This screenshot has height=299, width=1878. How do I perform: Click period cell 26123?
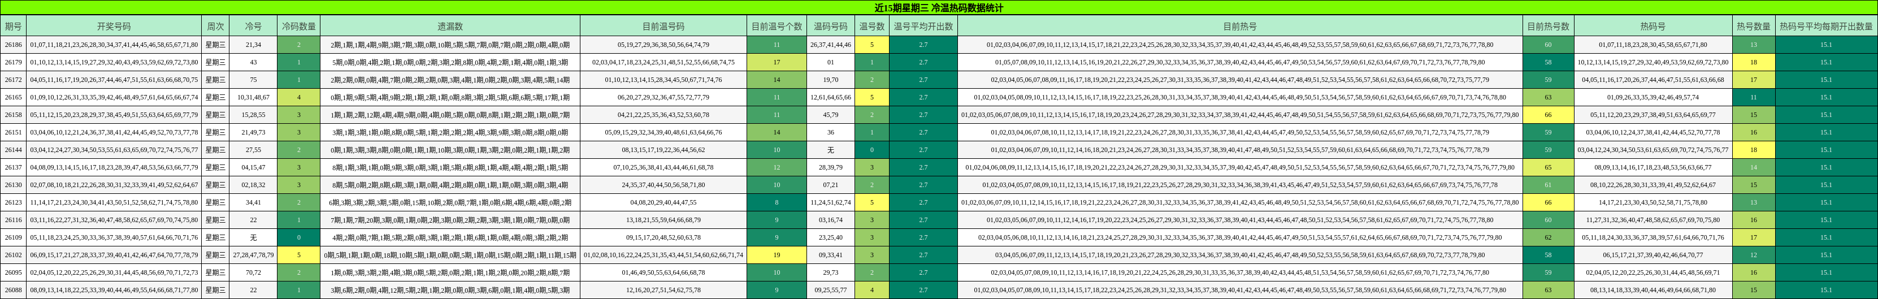tap(13, 202)
